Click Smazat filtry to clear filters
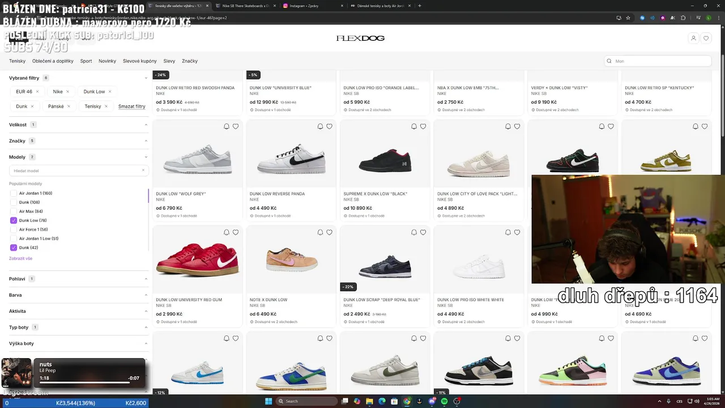Viewport: 725px width, 408px height. coord(132,107)
